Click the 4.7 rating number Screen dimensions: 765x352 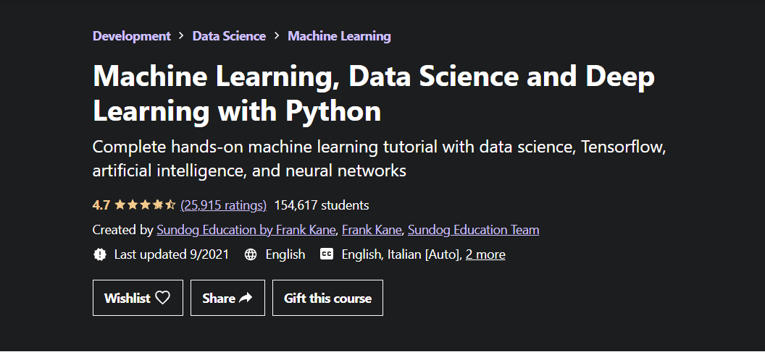point(101,205)
